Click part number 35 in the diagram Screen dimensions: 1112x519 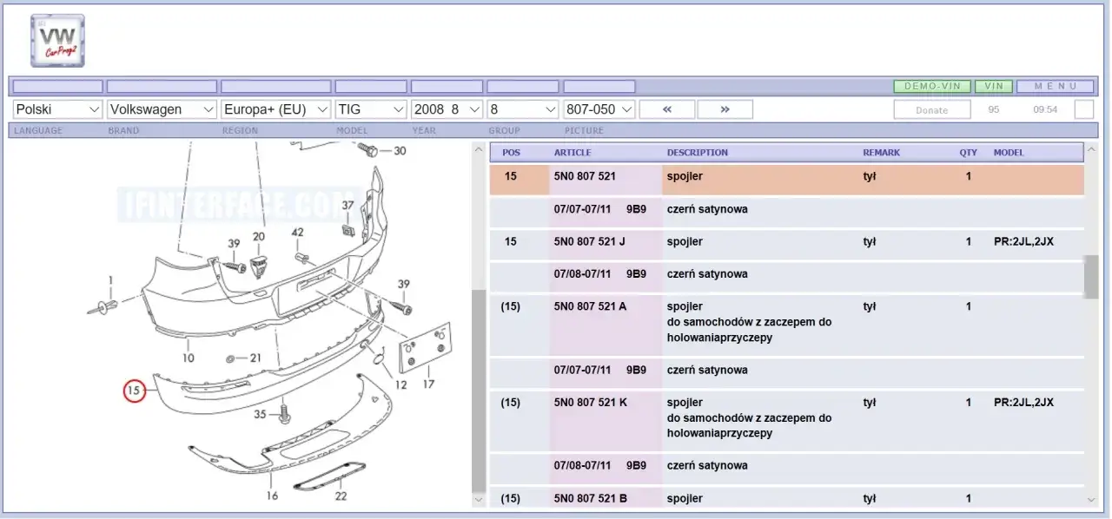260,415
